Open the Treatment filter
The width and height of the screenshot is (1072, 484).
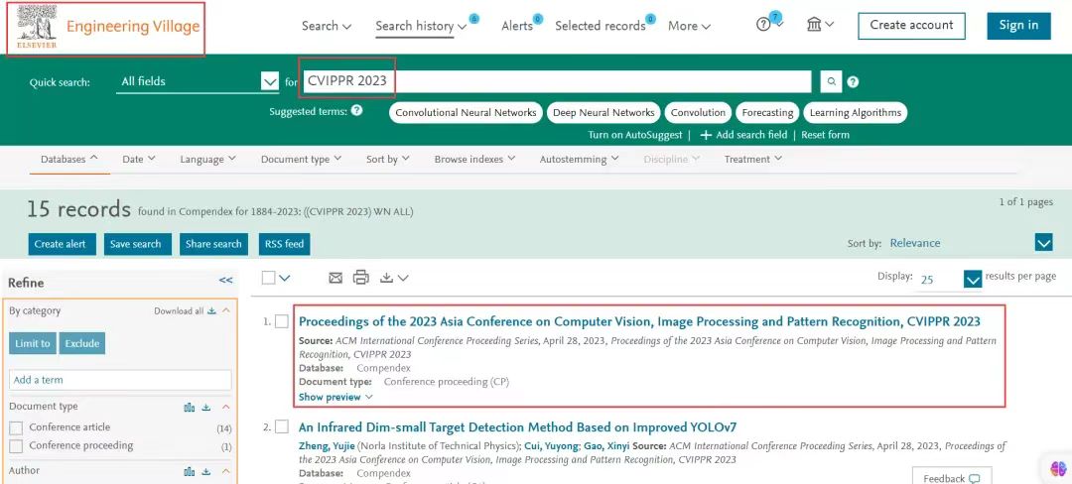tap(752, 159)
